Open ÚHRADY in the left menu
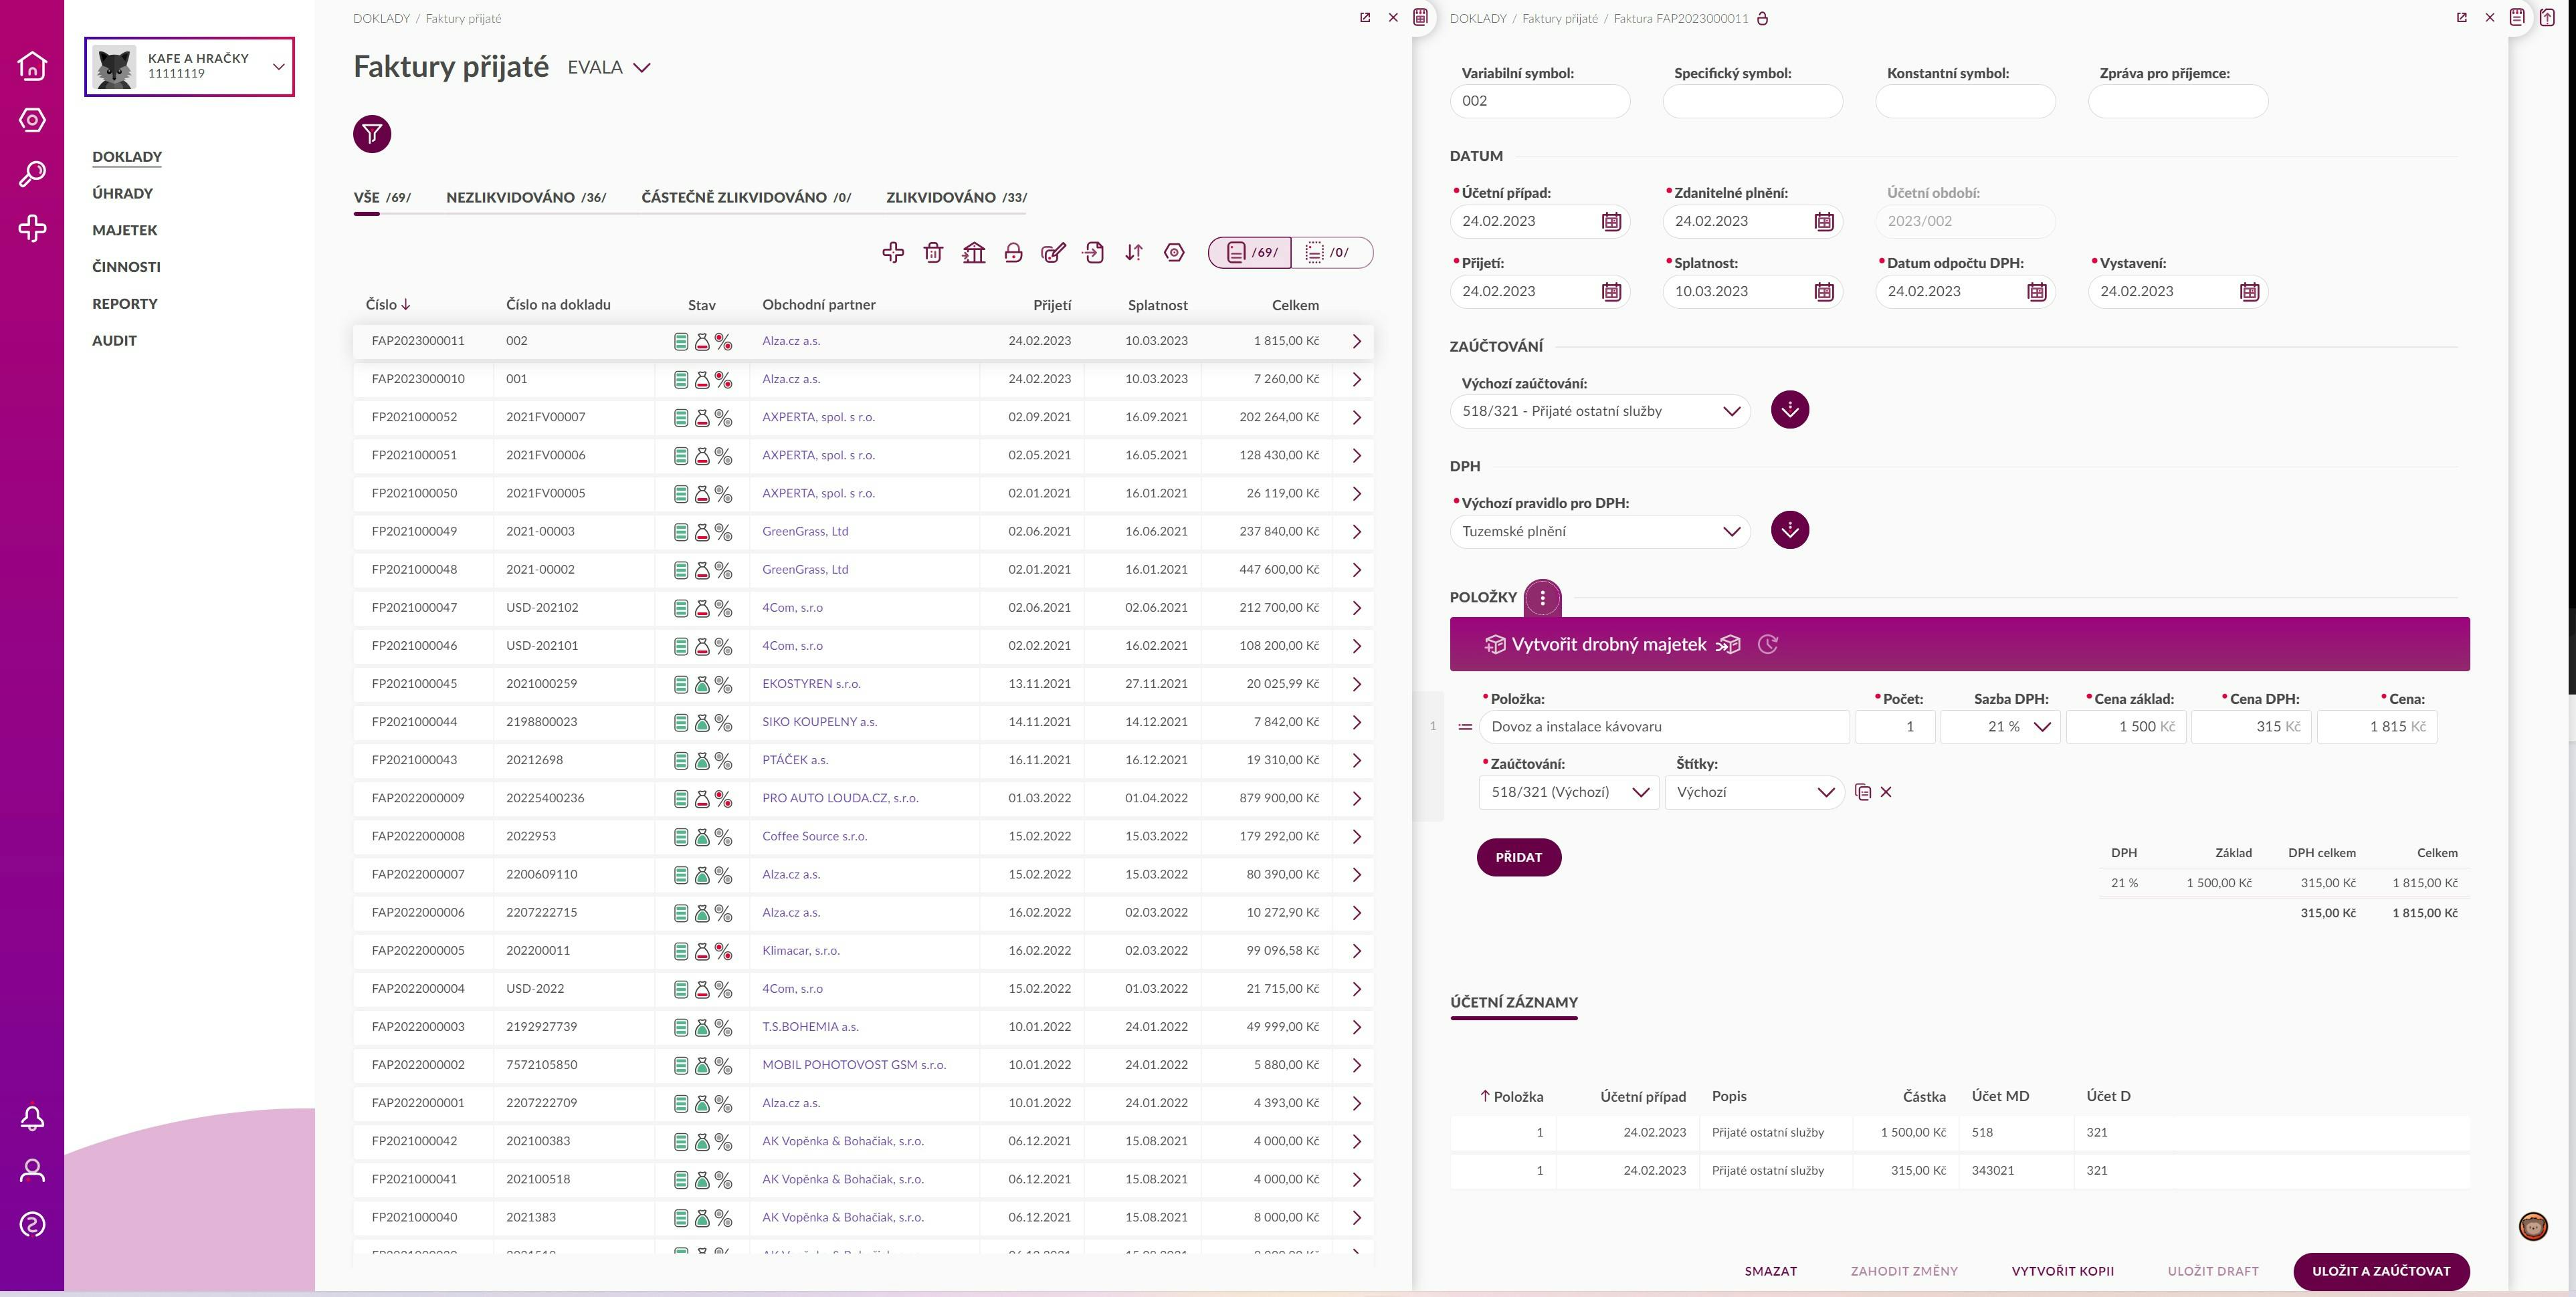The height and width of the screenshot is (1297, 2576). [122, 194]
